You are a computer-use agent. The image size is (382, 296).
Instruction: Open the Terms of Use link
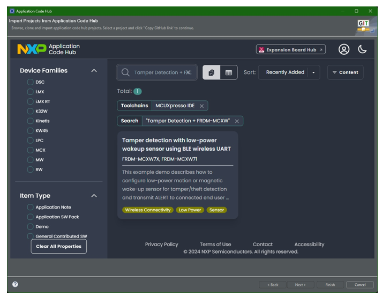pyautogui.click(x=215, y=245)
